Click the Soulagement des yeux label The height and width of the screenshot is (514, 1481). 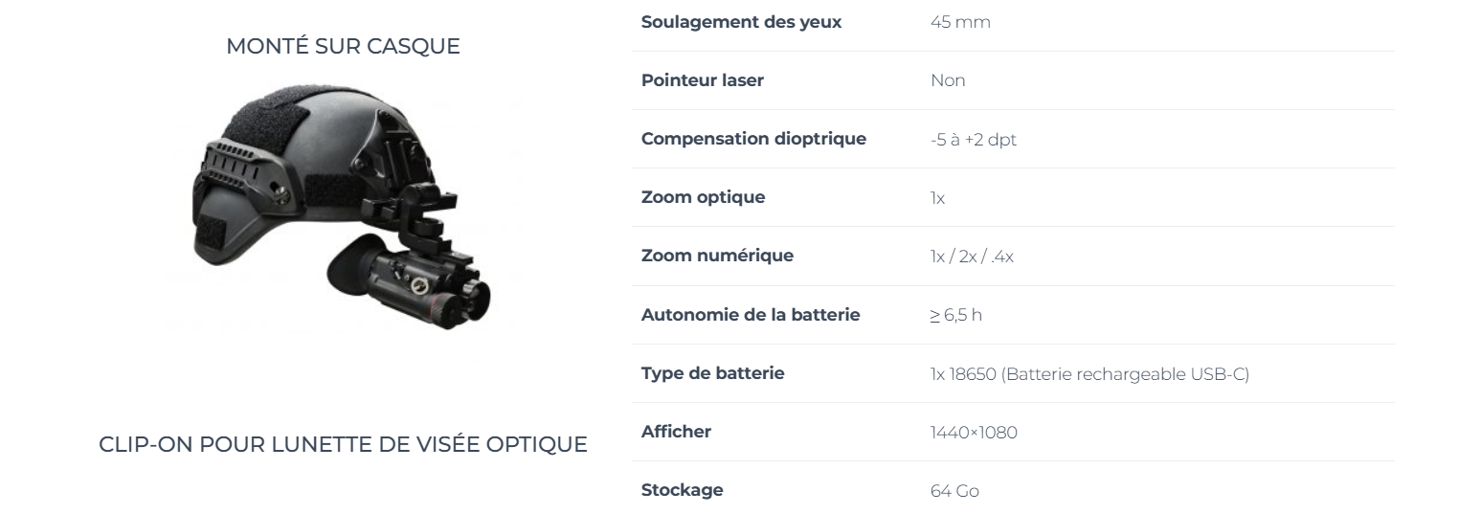click(x=741, y=22)
